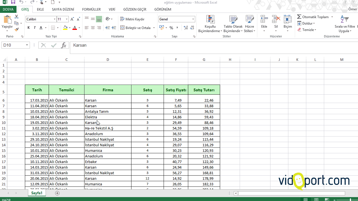Click the Insert Function fx icon
358x201 pixels.
coord(64,45)
